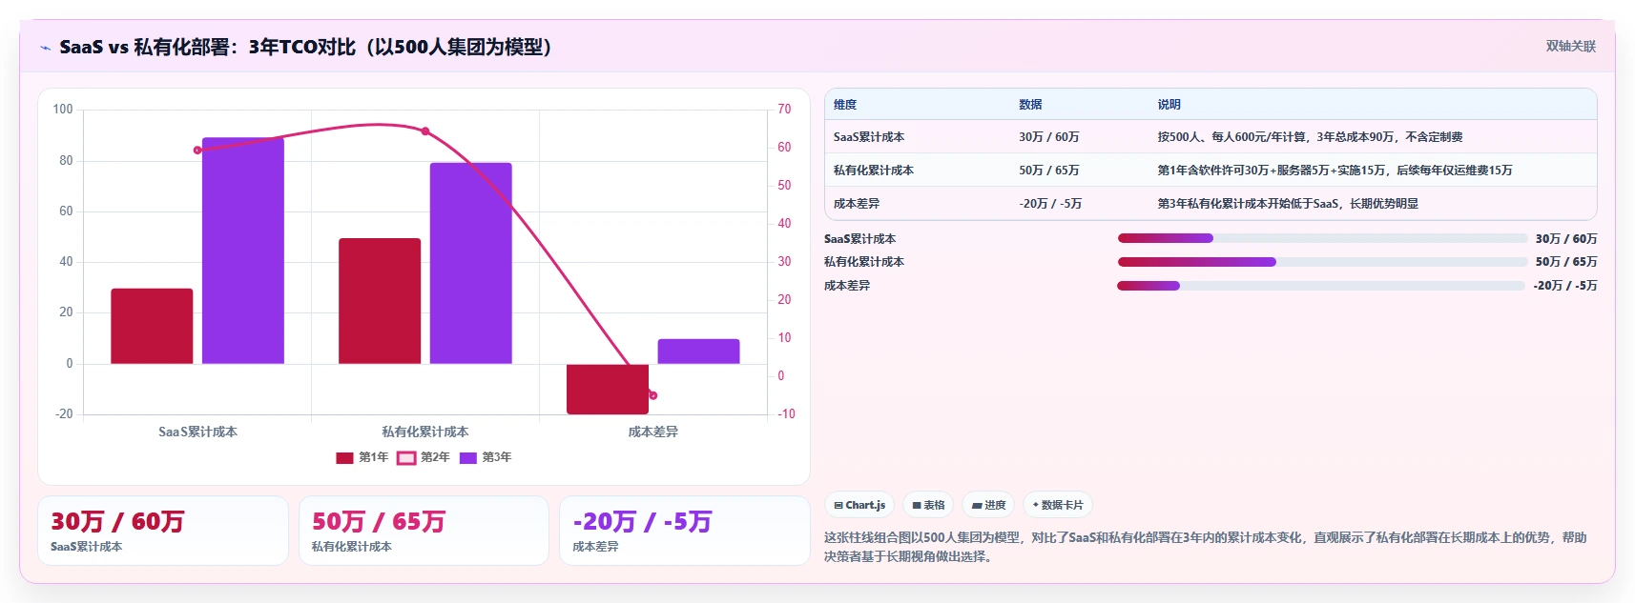Click the red 第1年 bar of SaaS累计成本
The image size is (1635, 603).
152,326
